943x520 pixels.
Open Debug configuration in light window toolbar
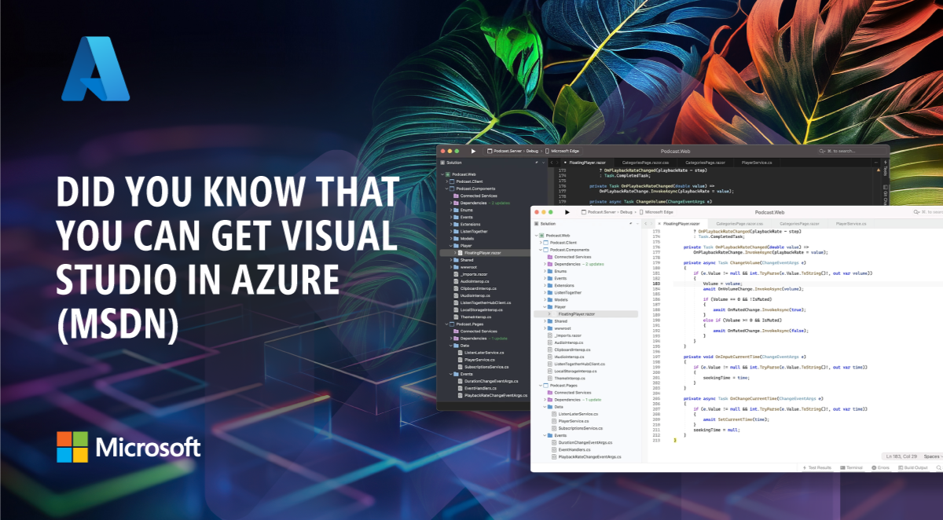tap(626, 212)
